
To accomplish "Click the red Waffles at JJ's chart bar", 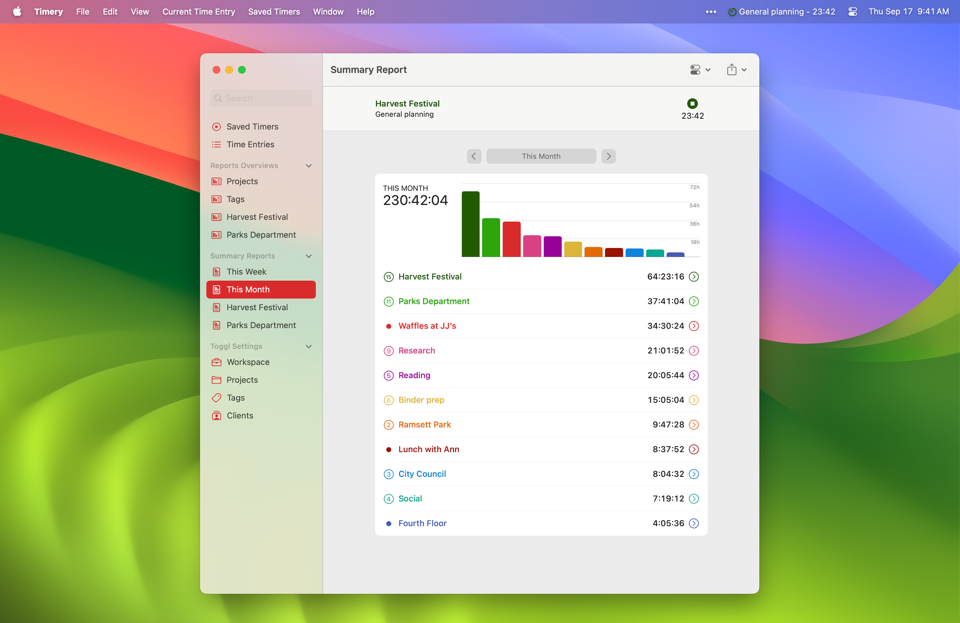I will pos(511,239).
